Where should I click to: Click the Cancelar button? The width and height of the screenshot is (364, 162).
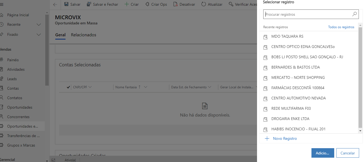[347, 153]
